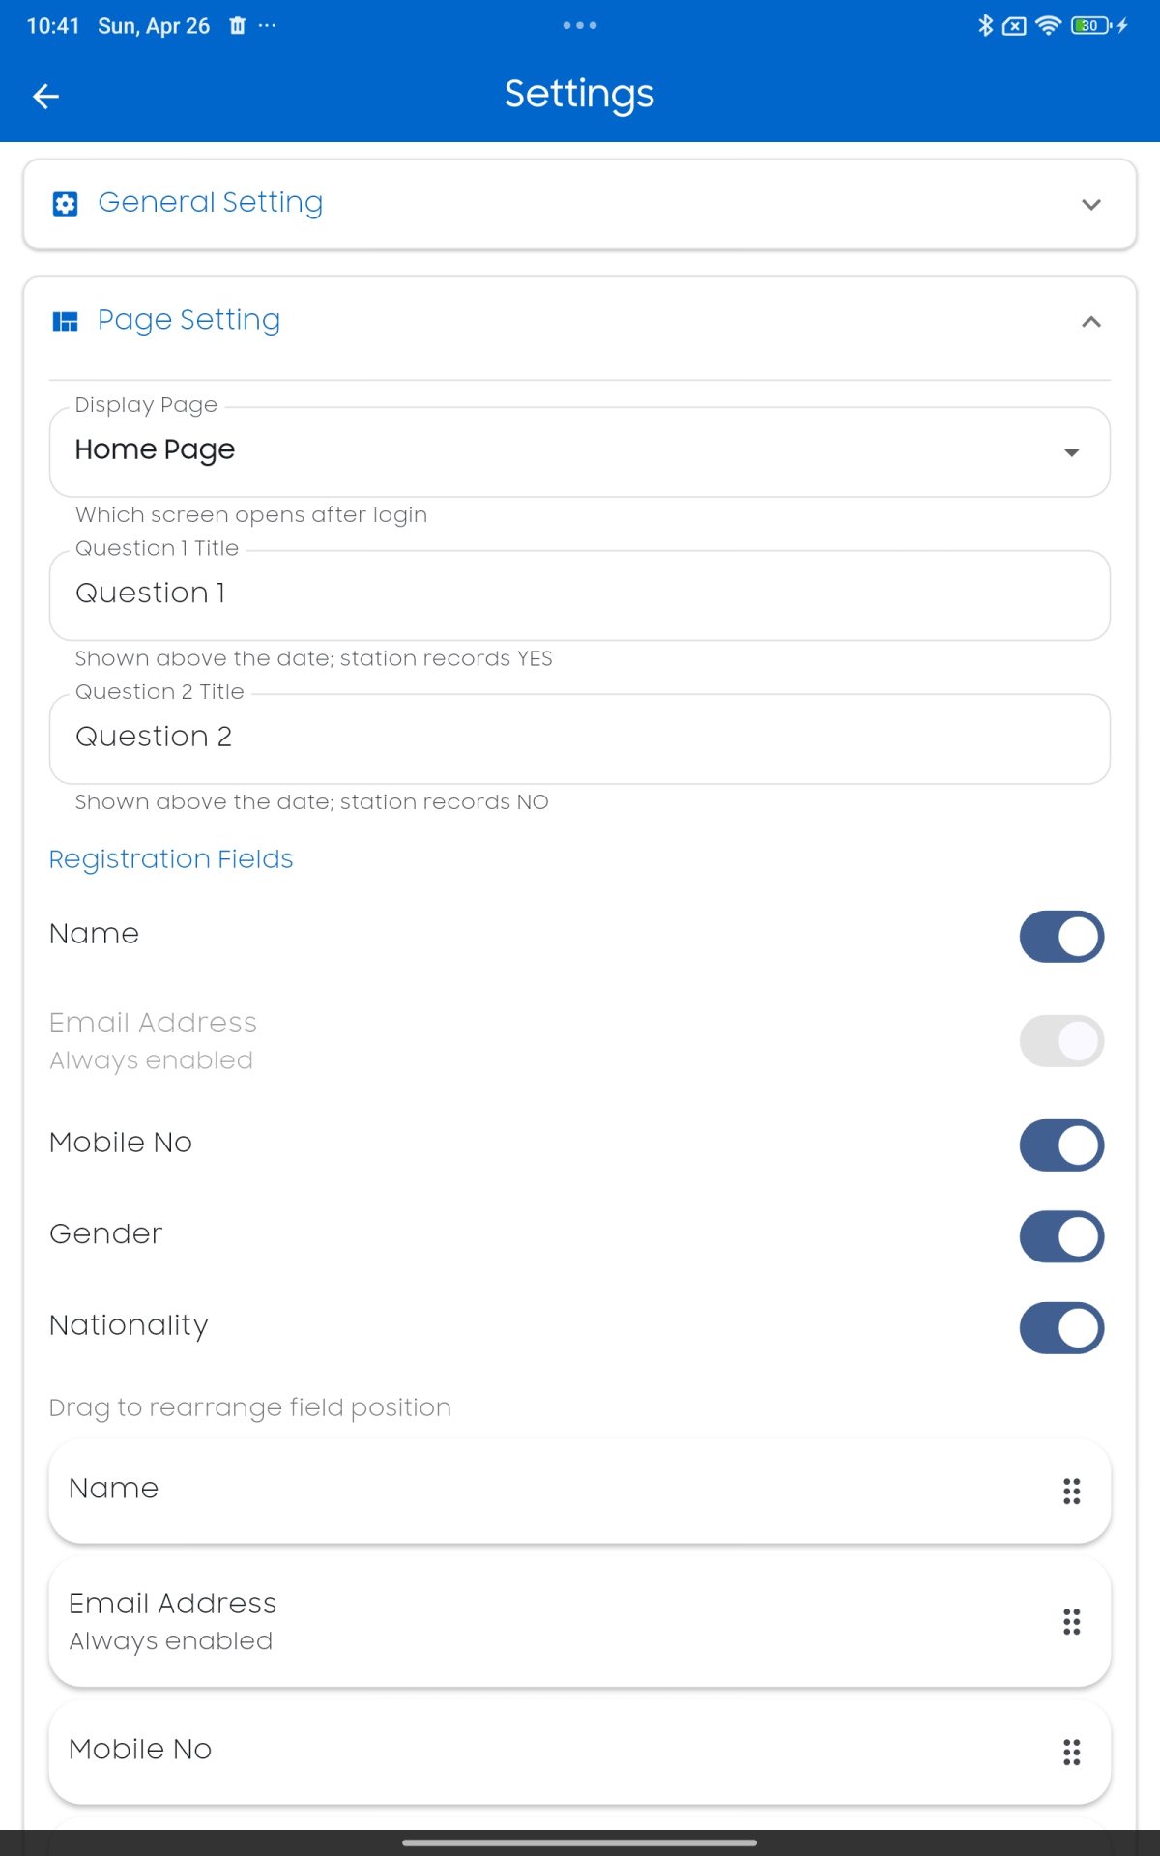
Task: Click the General Setting gear icon
Action: pyautogui.click(x=65, y=204)
